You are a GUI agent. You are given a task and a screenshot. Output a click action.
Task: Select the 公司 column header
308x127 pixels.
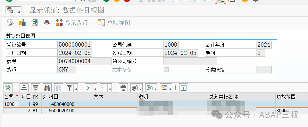point(11,97)
